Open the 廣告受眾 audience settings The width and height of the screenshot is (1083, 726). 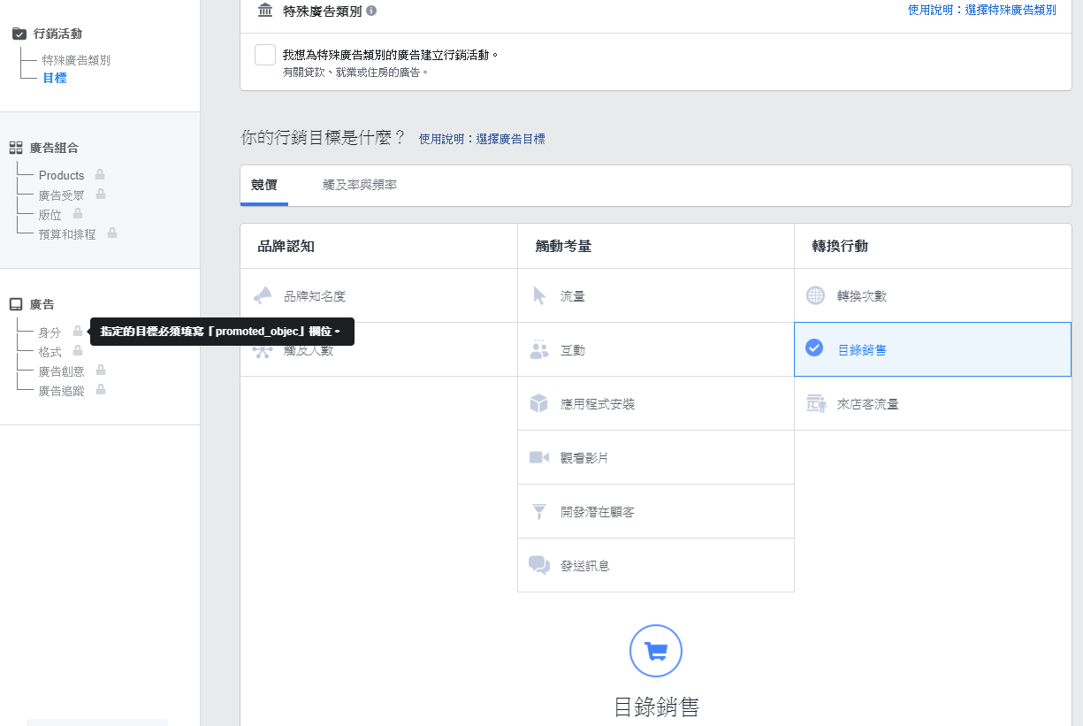coord(62,195)
